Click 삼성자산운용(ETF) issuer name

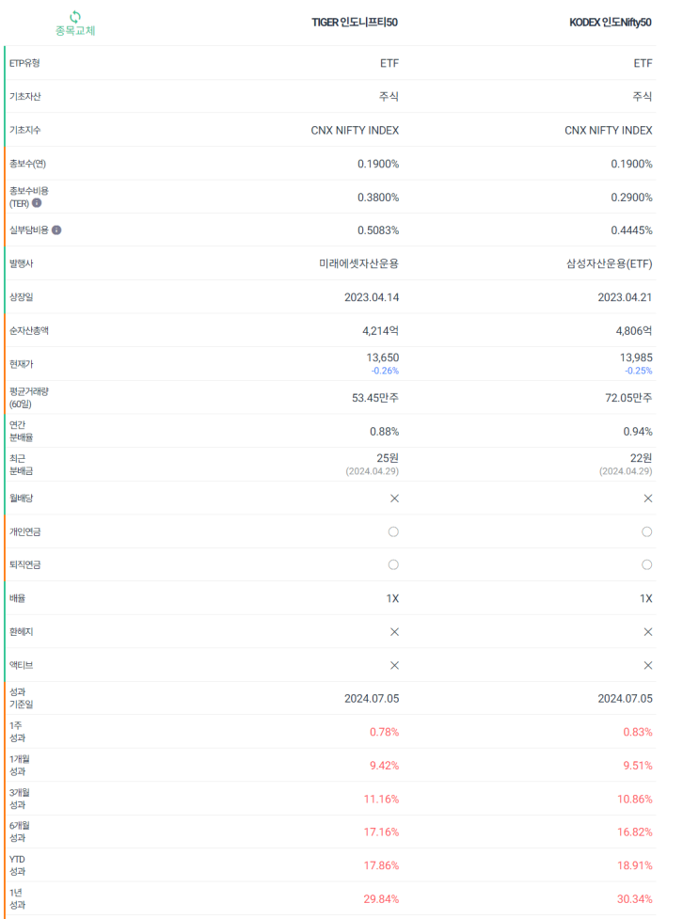pyautogui.click(x=610, y=263)
